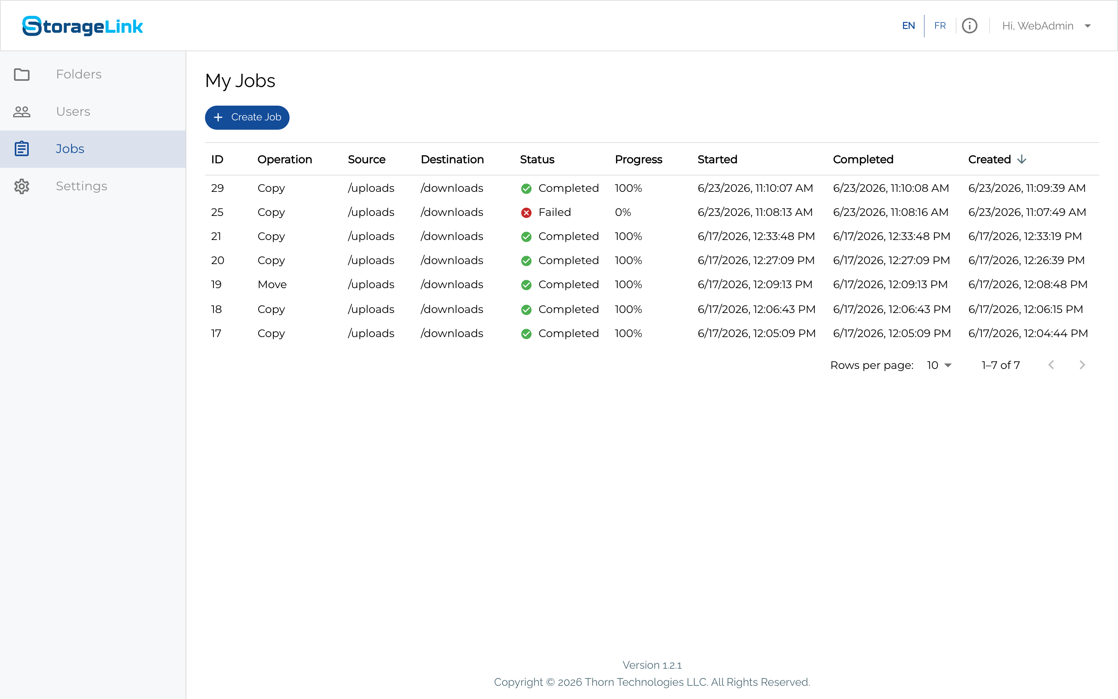Viewport: 1118px width, 699px height.
Task: Click started time 6/17/2026, 12:27:09 PM
Action: [756, 260]
